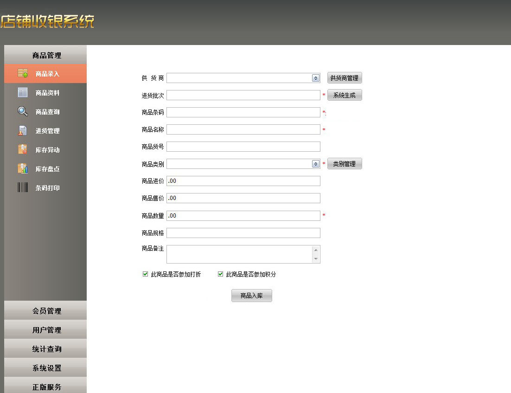Screen dimensions: 511x393
Task: Open 商品资料 in the sidebar
Action: pos(45,93)
